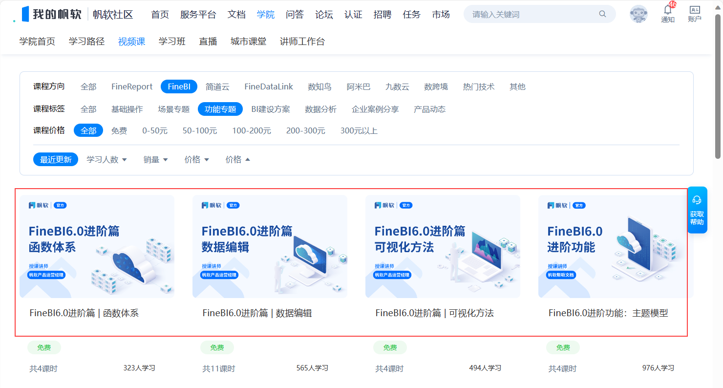The image size is (723, 388).
Task: Select the FineBI direction filter
Action: pos(179,87)
